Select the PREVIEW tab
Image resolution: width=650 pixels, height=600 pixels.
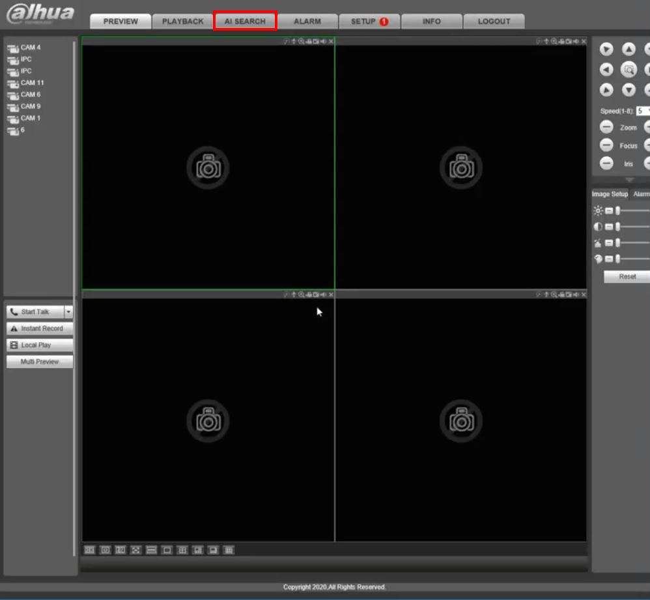click(120, 21)
